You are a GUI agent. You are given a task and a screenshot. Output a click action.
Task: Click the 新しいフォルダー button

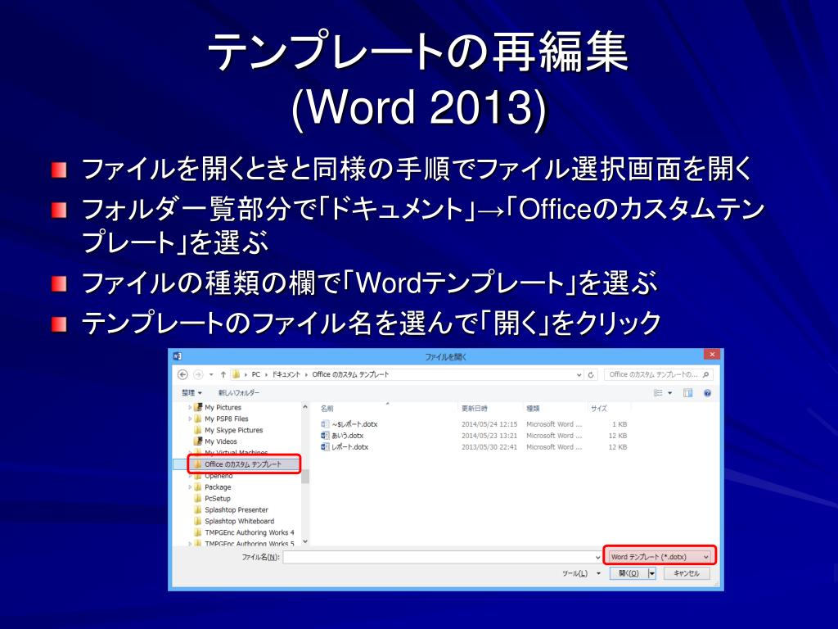[x=238, y=392]
